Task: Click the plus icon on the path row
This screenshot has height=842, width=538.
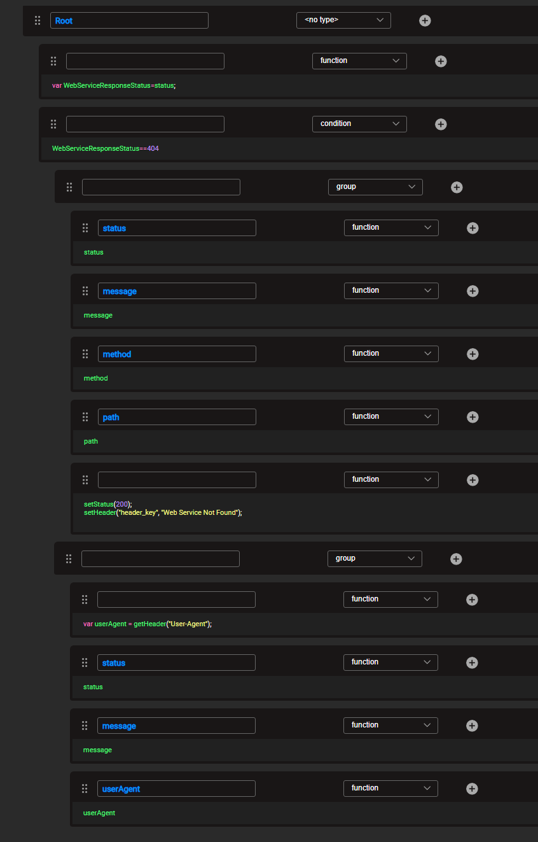Action: [472, 417]
